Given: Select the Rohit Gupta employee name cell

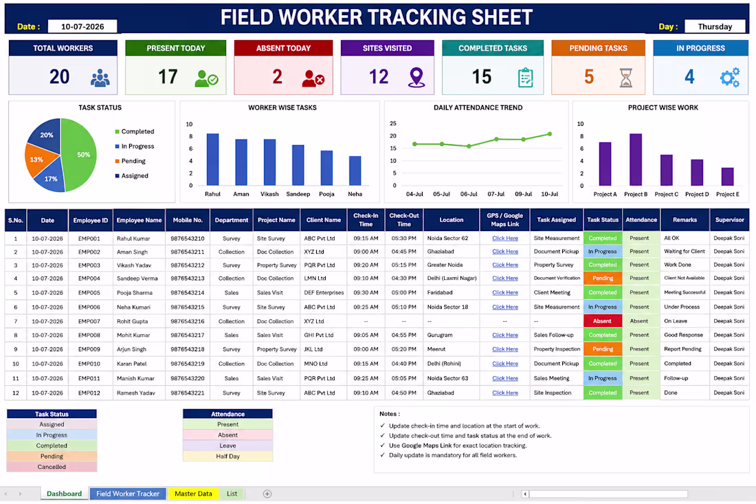Looking at the screenshot, I should pyautogui.click(x=139, y=321).
